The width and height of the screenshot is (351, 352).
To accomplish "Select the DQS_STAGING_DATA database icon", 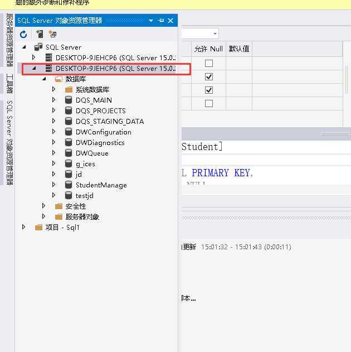I will tap(69, 121).
